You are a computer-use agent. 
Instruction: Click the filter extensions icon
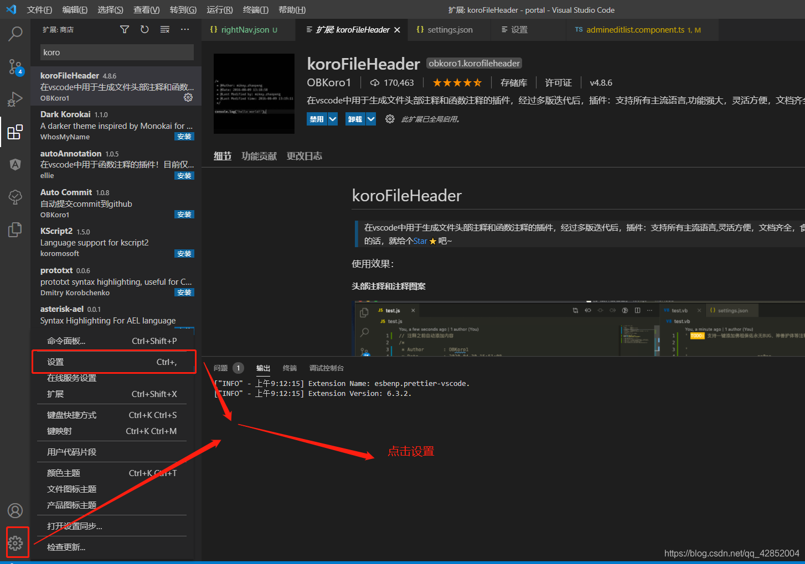(125, 29)
